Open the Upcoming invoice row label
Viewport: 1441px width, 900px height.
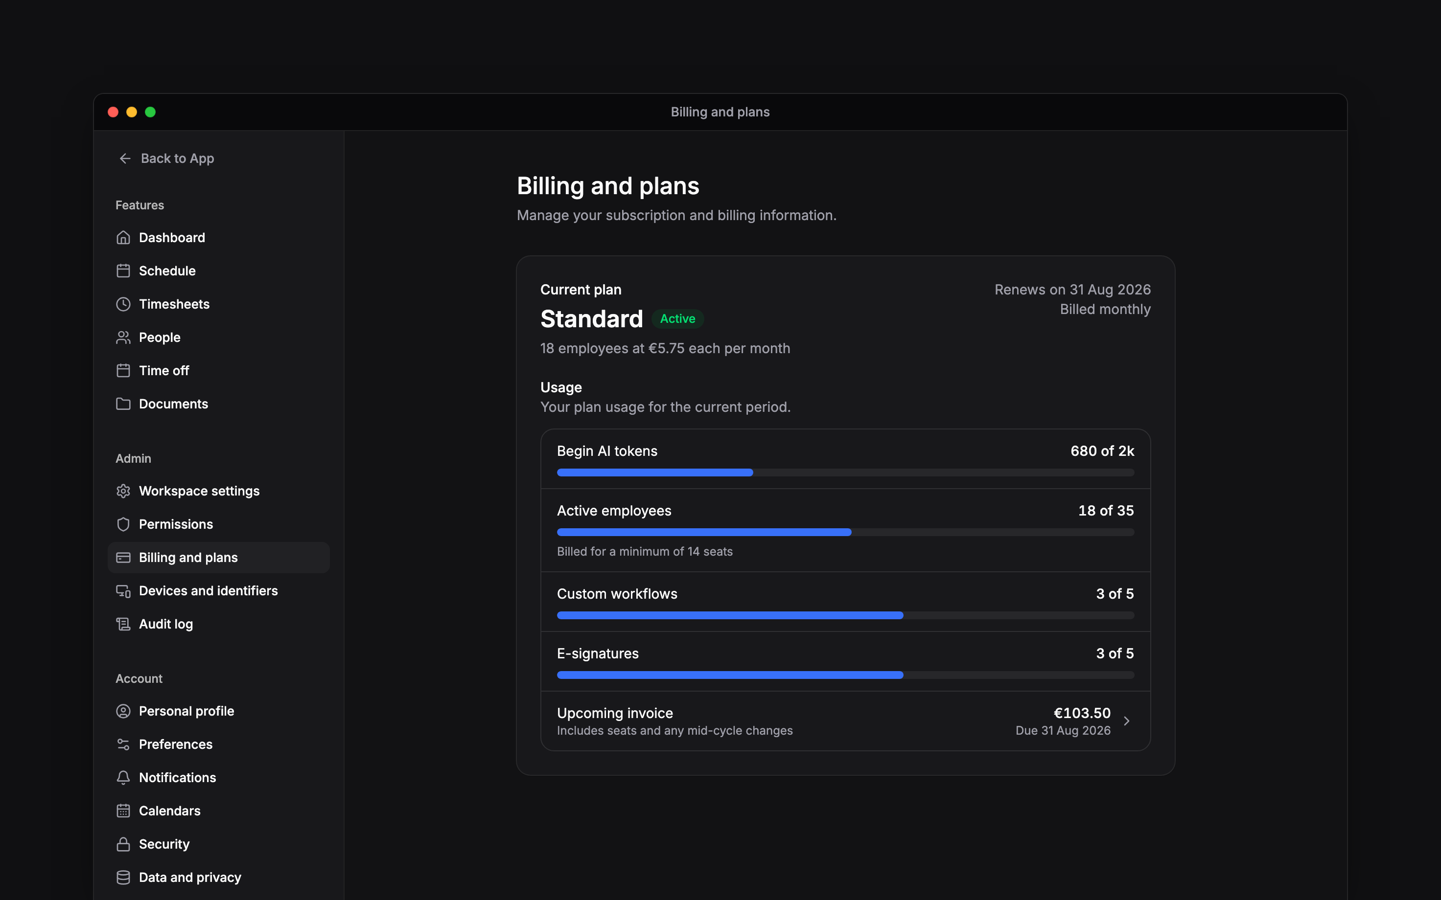615,713
